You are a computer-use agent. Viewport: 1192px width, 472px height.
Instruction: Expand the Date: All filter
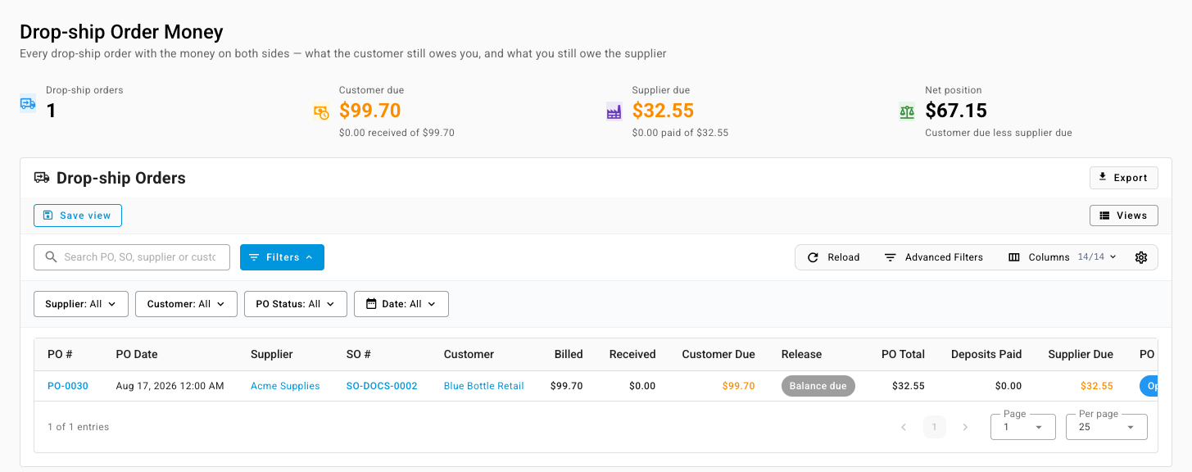pyautogui.click(x=401, y=304)
